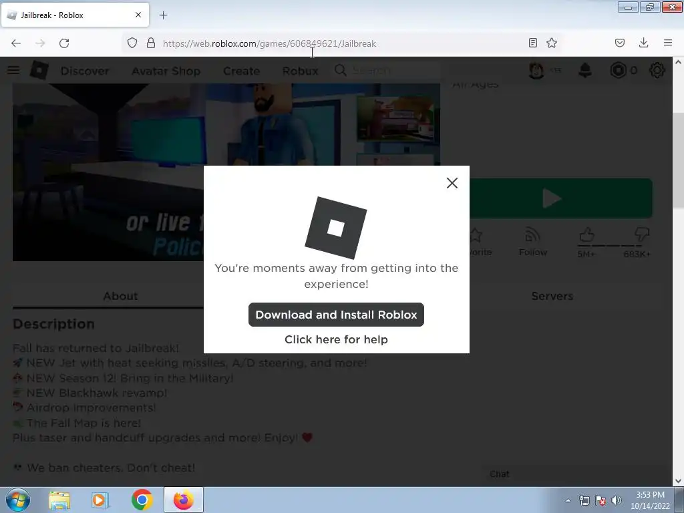Open Google Chrome from the taskbar

coord(142,500)
